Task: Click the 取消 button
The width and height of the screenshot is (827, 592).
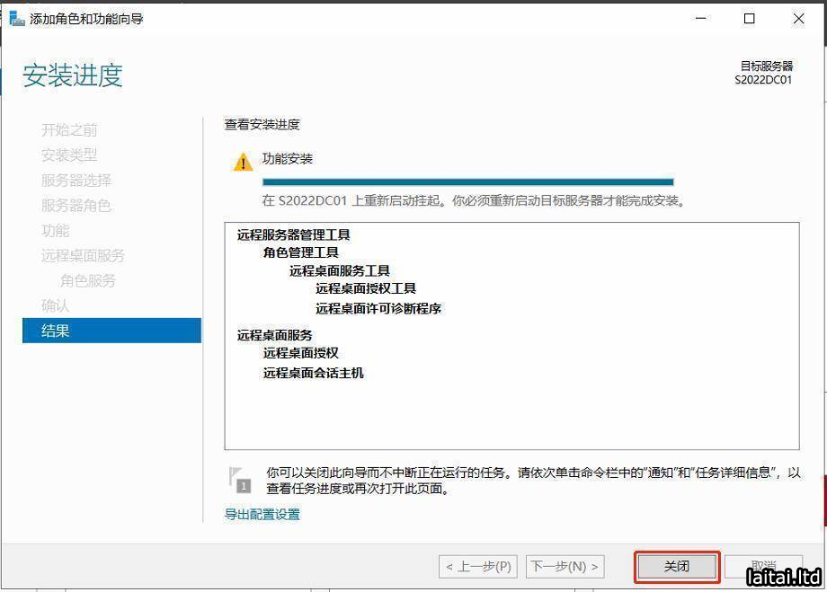Action: (763, 567)
